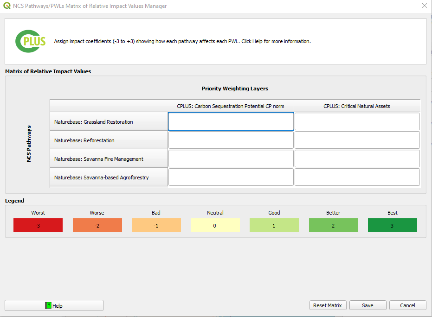Click the light green Good 1 swatch
This screenshot has height=317, width=432.
(x=274, y=225)
